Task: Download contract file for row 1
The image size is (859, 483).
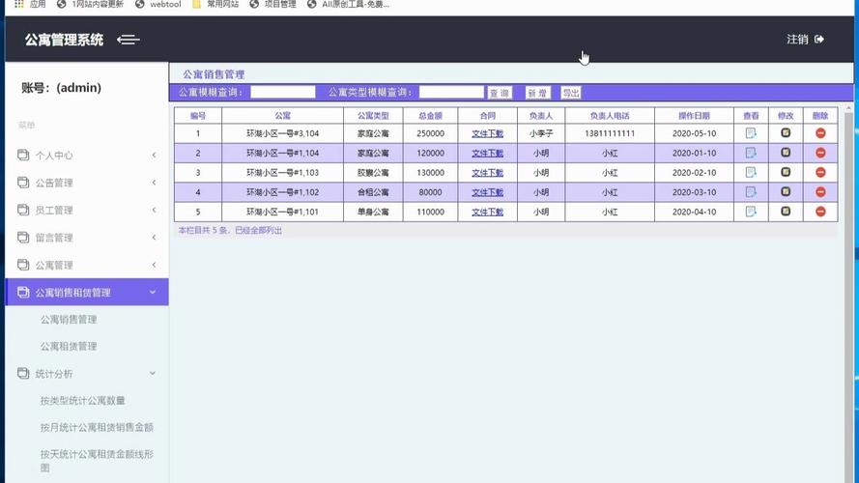Action: pyautogui.click(x=488, y=133)
